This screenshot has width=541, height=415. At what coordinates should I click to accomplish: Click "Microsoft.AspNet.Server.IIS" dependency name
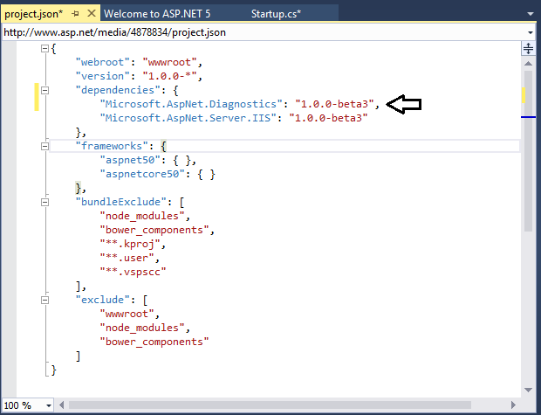188,118
